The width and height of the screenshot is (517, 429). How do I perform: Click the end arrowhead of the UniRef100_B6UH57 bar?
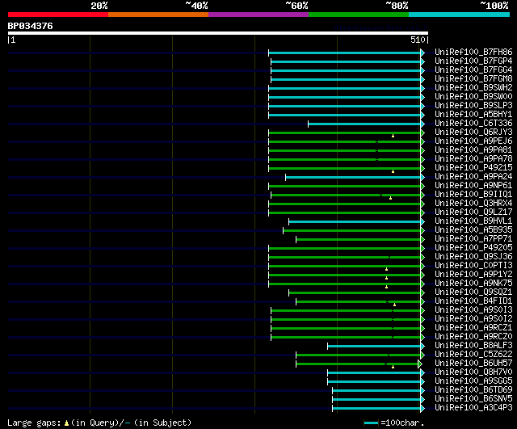[420, 364]
